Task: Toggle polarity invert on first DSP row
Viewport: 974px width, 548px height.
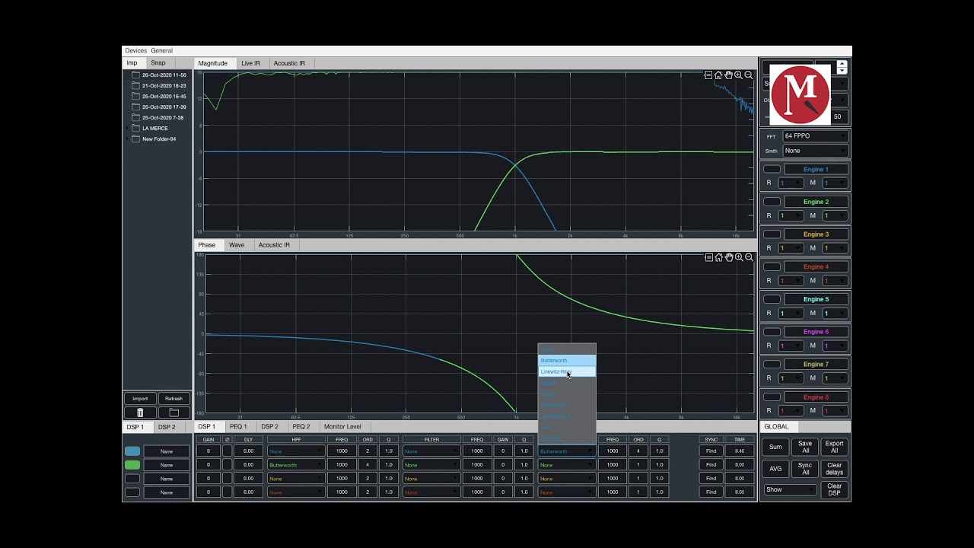Action: 227,451
